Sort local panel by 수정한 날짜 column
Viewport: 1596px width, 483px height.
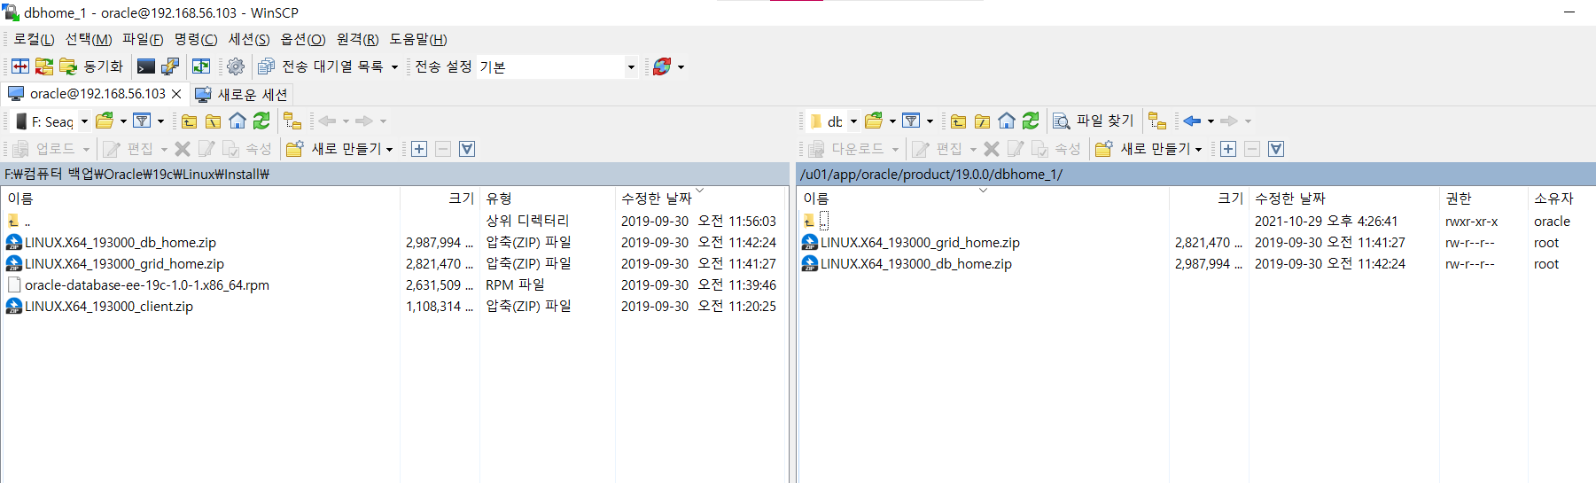point(701,199)
